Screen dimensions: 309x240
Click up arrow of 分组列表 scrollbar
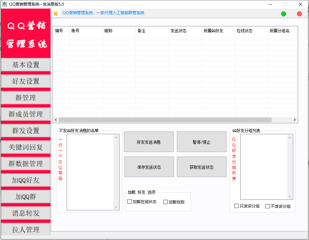click(290, 137)
